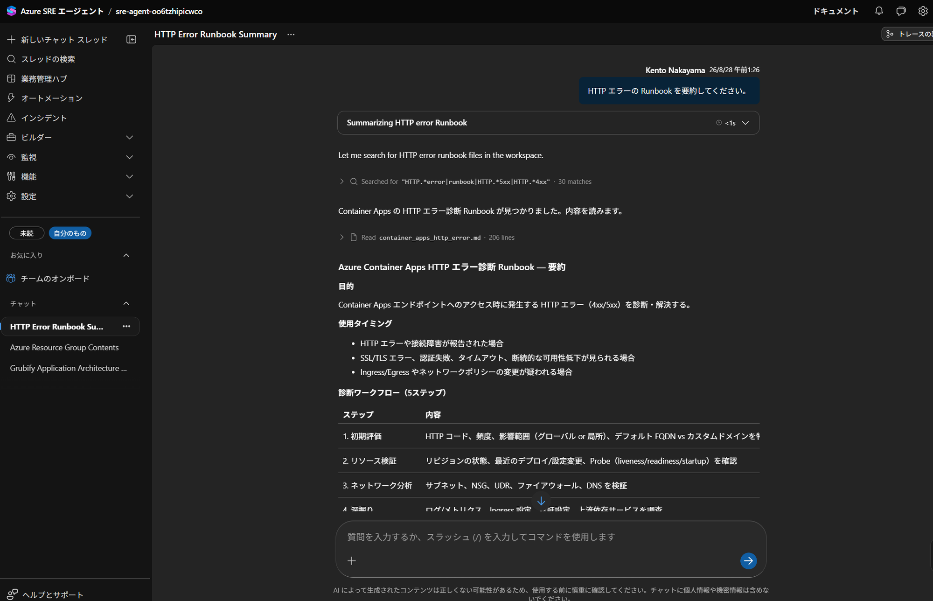
Task: Toggle the 自分のもの filter pill
Action: click(70, 233)
